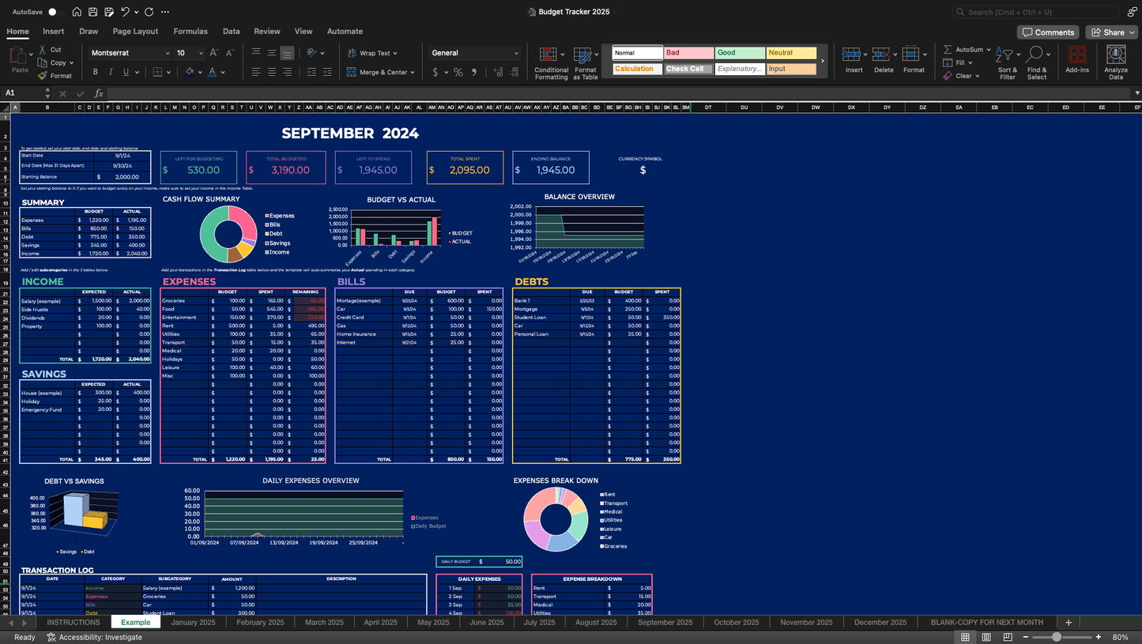Viewport: 1142px width, 644px height.
Task: Open the Formulas ribbon tab
Action: pos(190,32)
